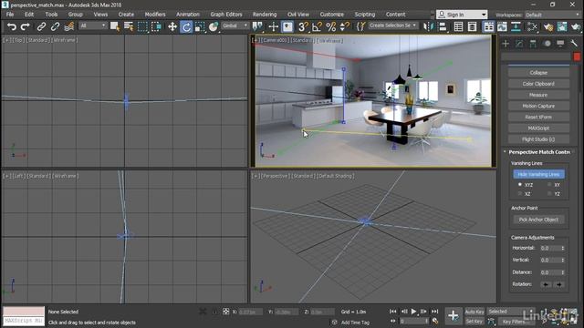584x328 pixels.
Task: Select the Select and Link tool
Action: [x=41, y=26]
